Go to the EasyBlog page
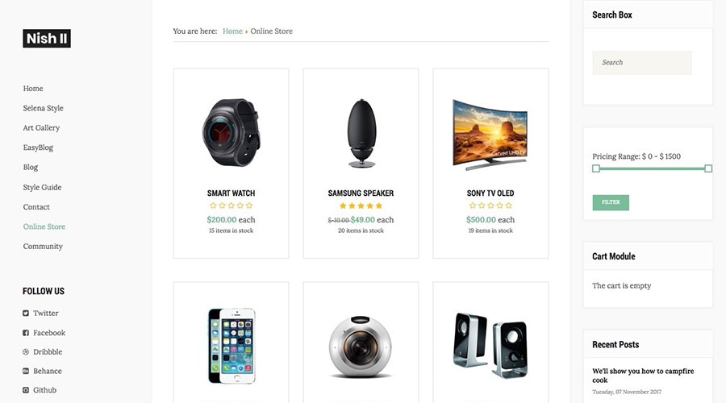726x403 pixels. (38, 147)
